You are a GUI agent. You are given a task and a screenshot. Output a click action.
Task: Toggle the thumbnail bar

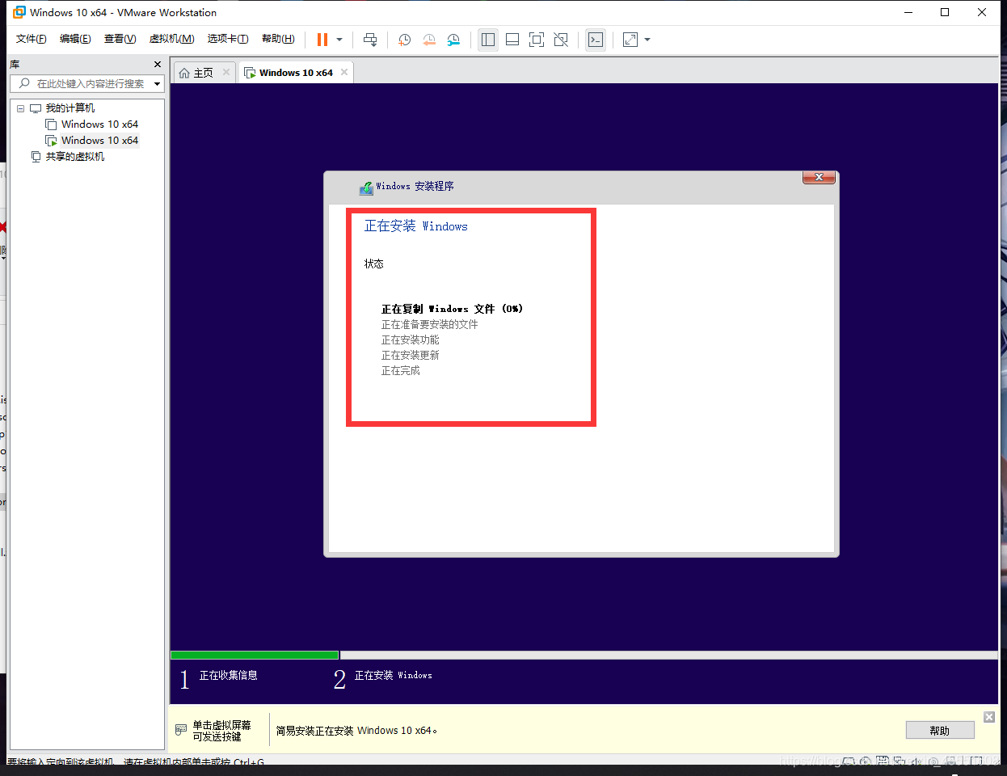512,40
